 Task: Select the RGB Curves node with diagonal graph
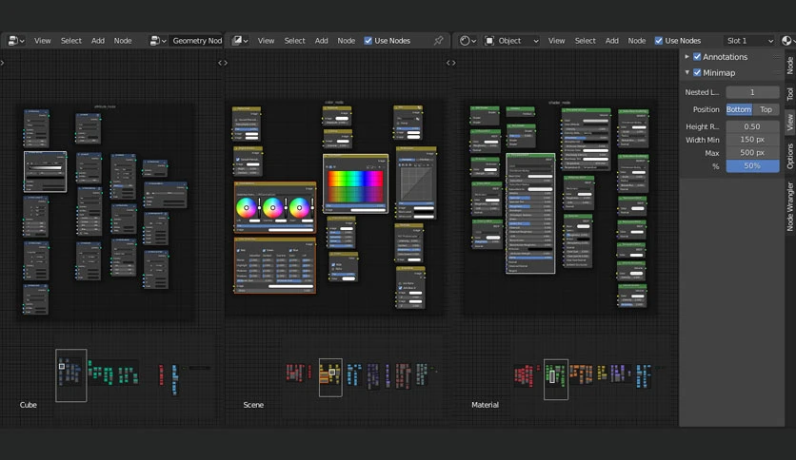coord(416,183)
